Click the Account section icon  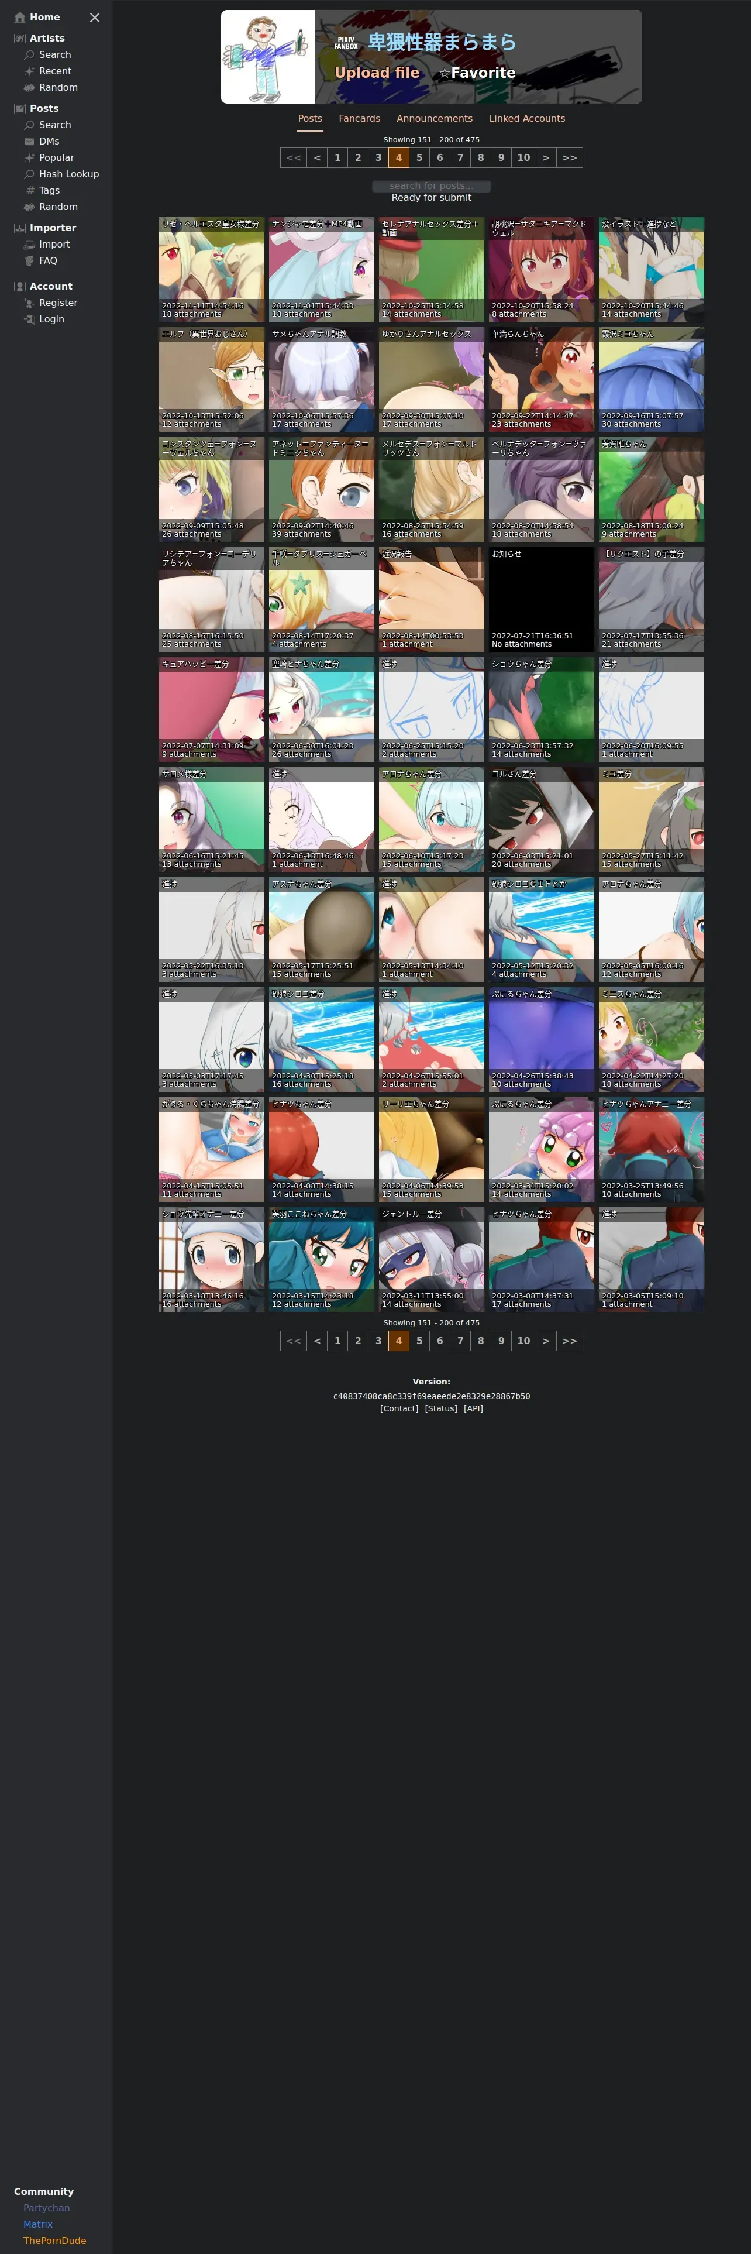tap(19, 287)
